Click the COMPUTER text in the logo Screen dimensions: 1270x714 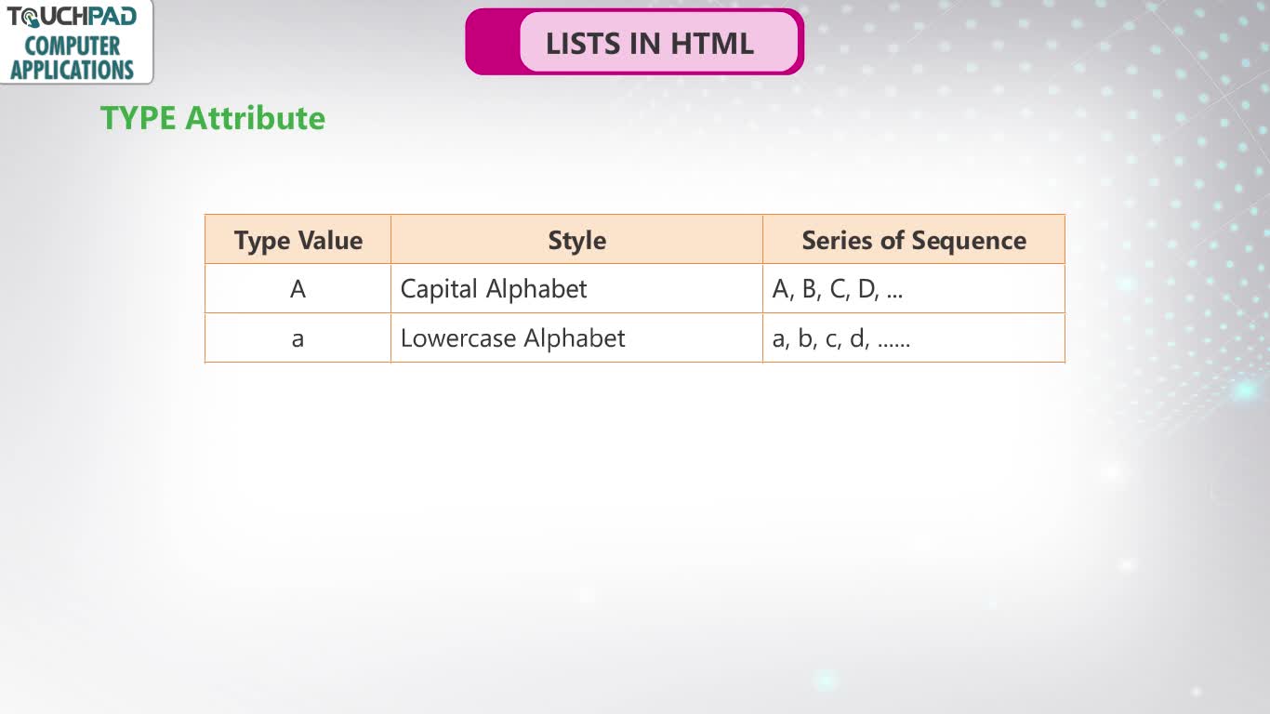pyautogui.click(x=73, y=46)
